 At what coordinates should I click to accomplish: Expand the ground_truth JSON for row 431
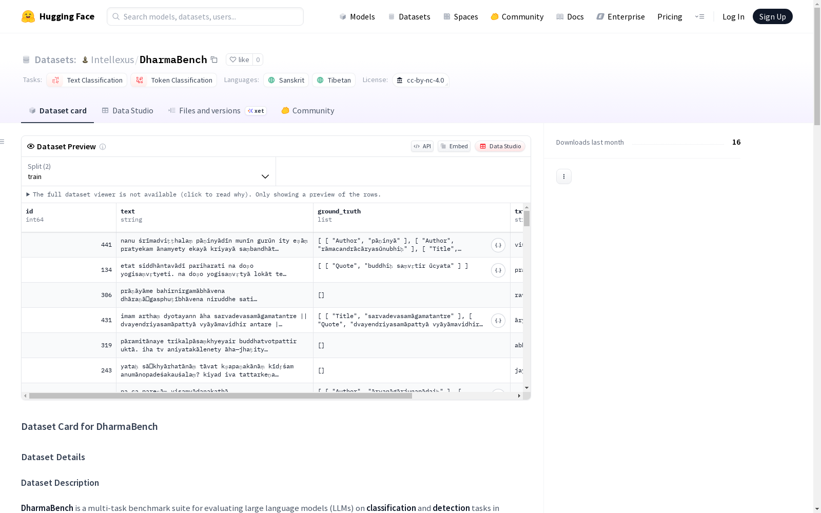tap(498, 321)
